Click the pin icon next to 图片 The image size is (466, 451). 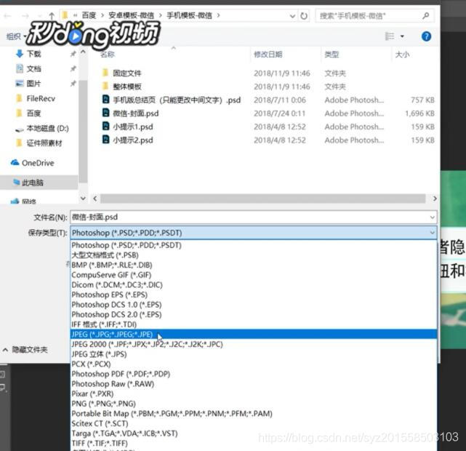click(x=73, y=84)
